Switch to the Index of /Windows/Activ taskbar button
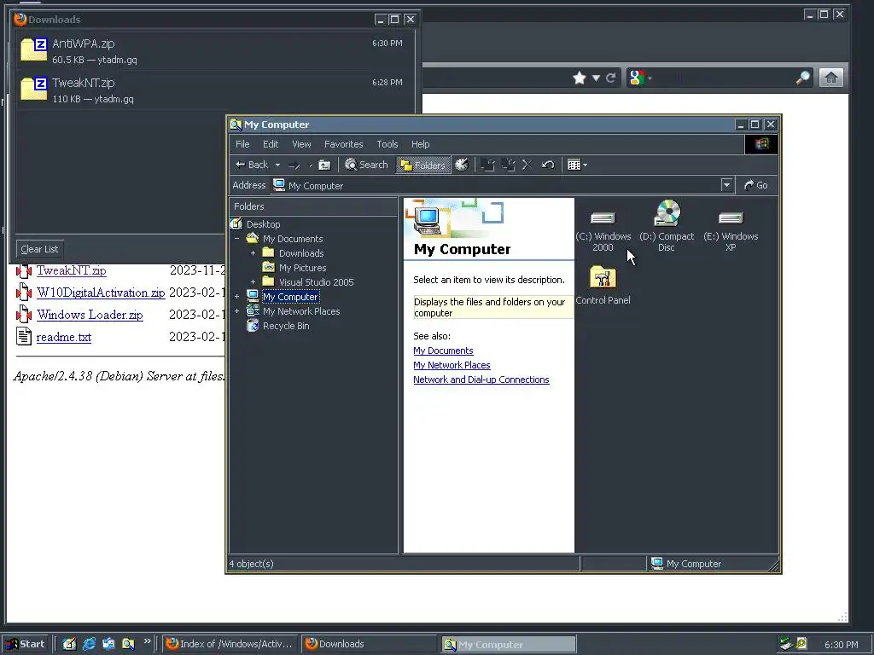This screenshot has width=874, height=655. coord(230,644)
